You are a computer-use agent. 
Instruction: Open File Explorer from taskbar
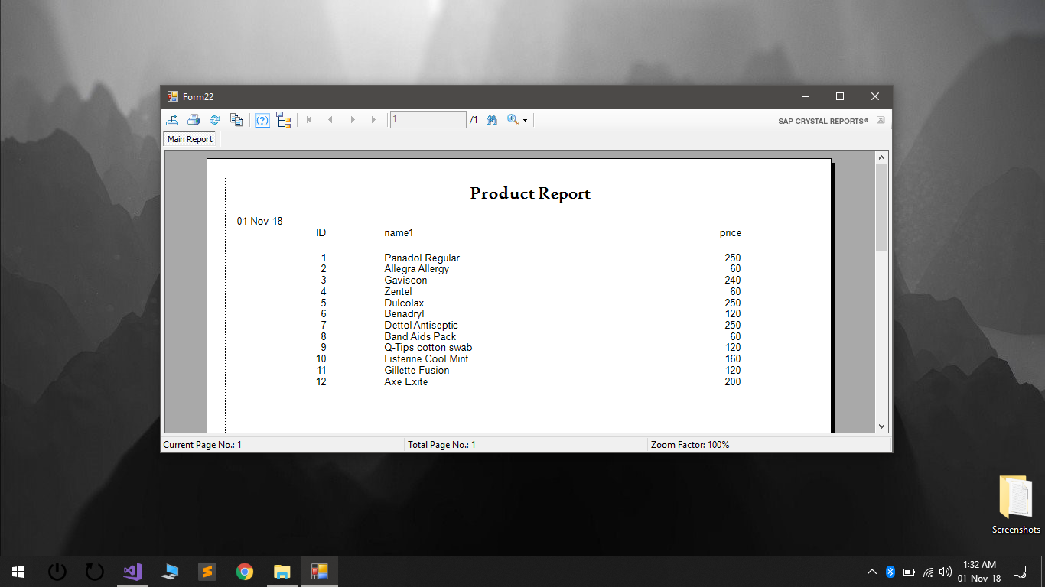282,572
